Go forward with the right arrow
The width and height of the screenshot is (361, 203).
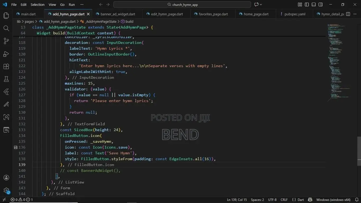click(x=108, y=4)
